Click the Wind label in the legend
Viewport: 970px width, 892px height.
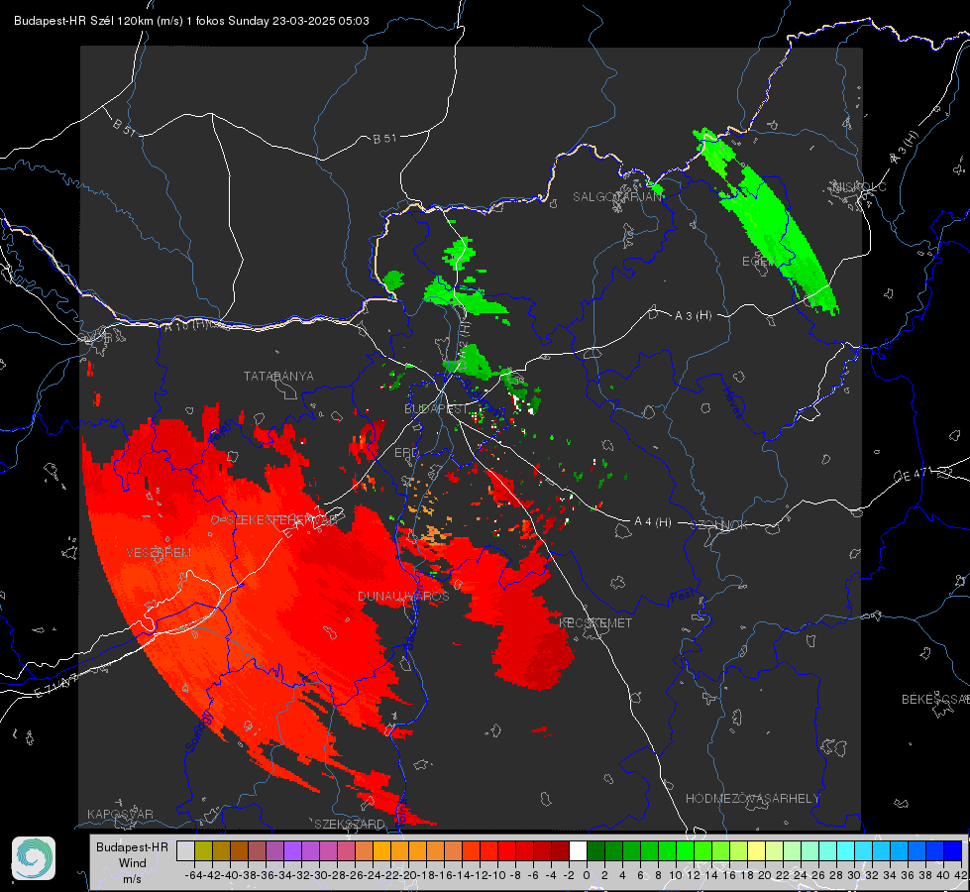coord(133,863)
